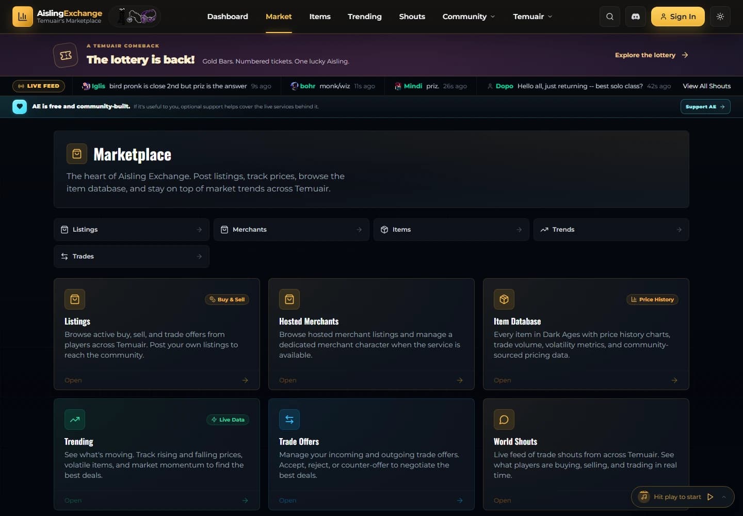
Task: Expand the Temuair dropdown menu
Action: (532, 17)
